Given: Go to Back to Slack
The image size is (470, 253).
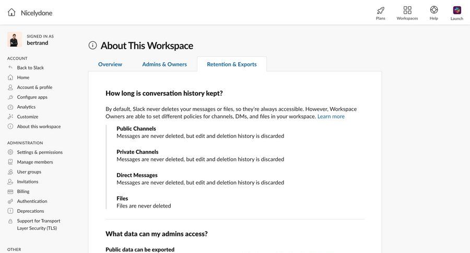Looking at the screenshot, I should click(x=30, y=68).
